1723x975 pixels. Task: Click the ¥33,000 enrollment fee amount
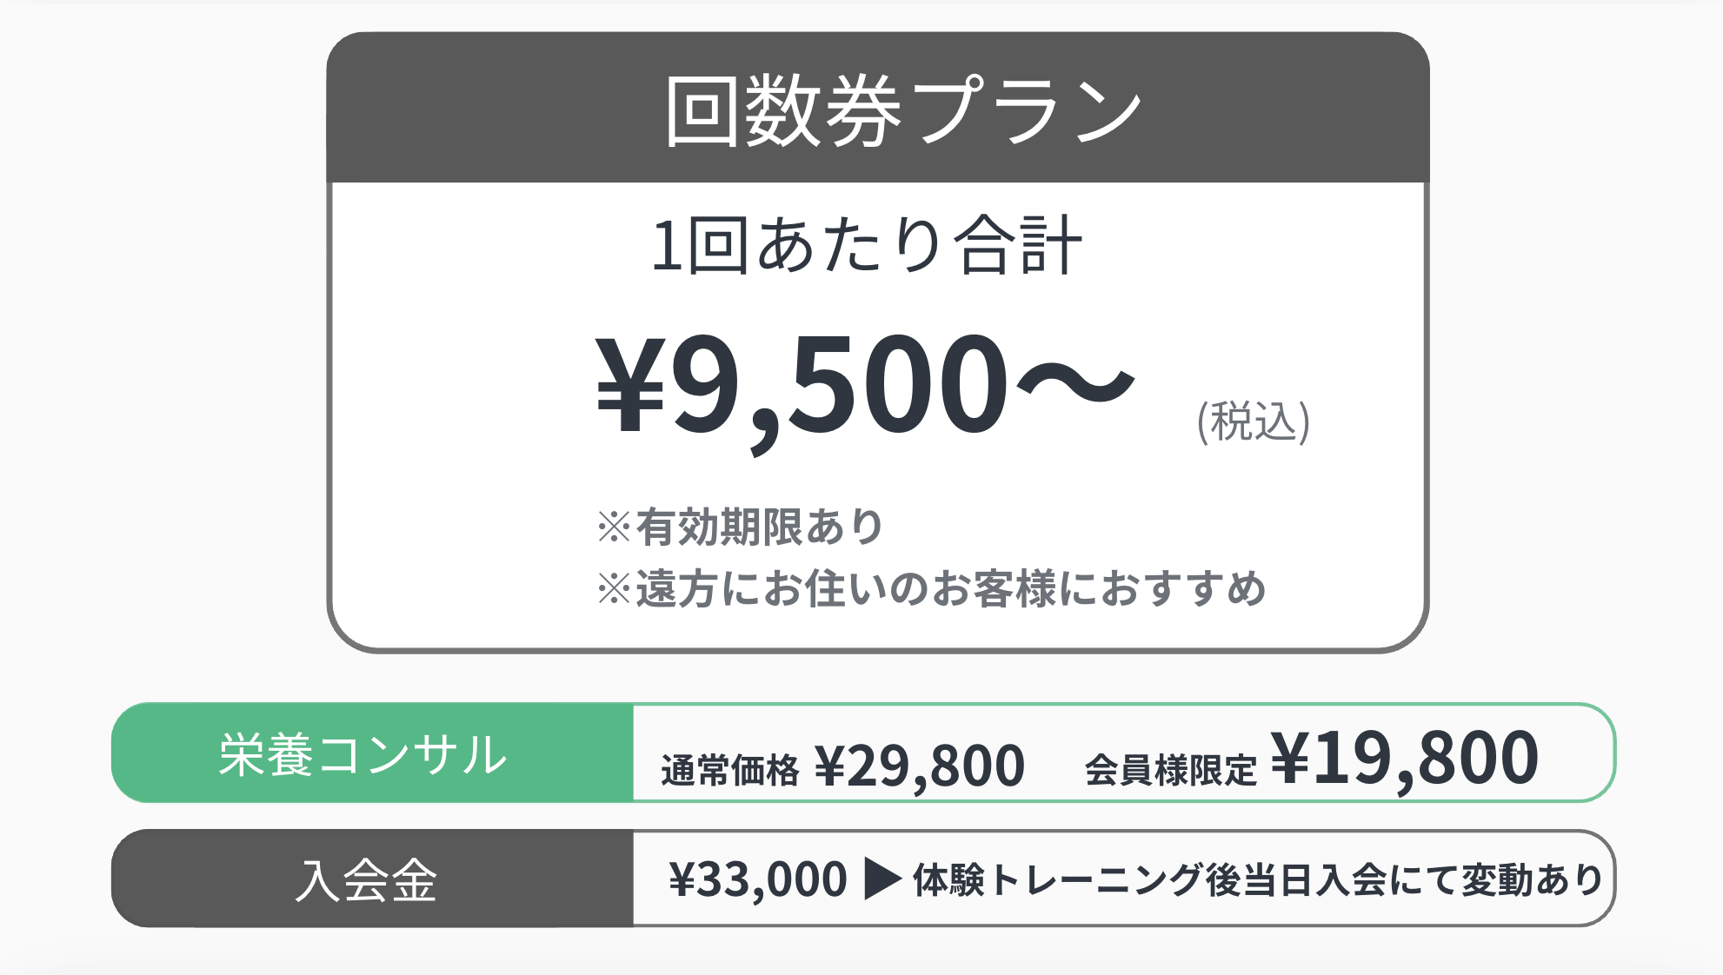coord(758,879)
